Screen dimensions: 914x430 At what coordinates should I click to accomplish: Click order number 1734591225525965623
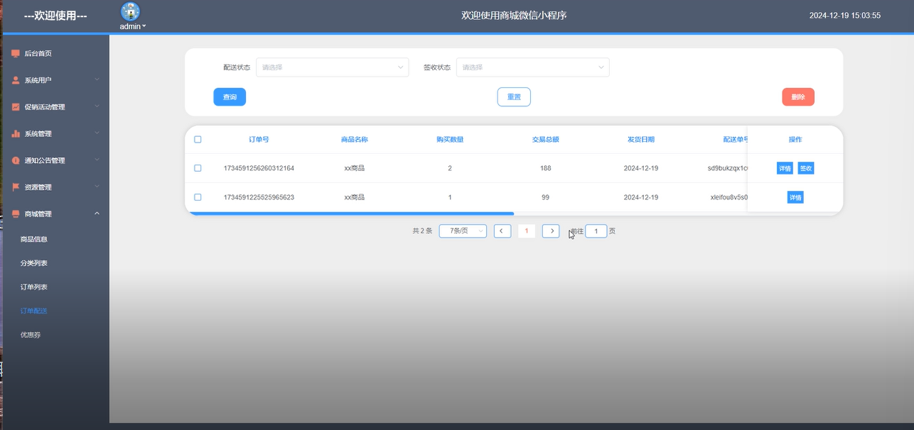pyautogui.click(x=259, y=197)
